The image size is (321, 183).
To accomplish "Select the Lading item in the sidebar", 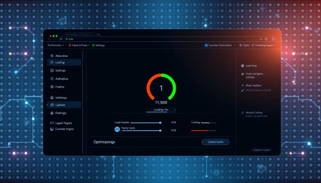I will click(x=64, y=63).
